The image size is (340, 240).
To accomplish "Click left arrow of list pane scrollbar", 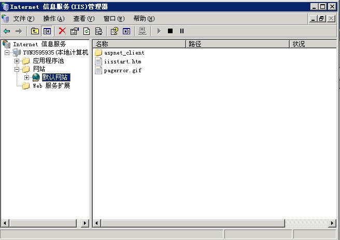I will tap(97, 223).
